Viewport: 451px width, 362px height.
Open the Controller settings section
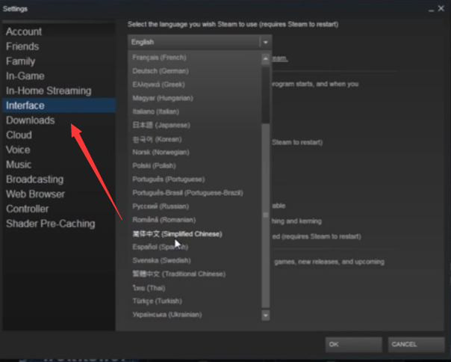tap(59, 209)
